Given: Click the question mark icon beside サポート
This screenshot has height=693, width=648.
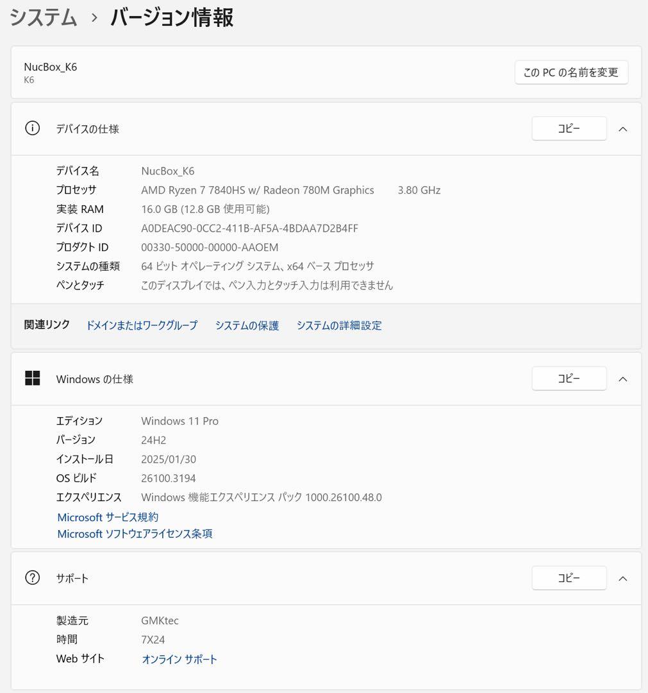Looking at the screenshot, I should [32, 577].
